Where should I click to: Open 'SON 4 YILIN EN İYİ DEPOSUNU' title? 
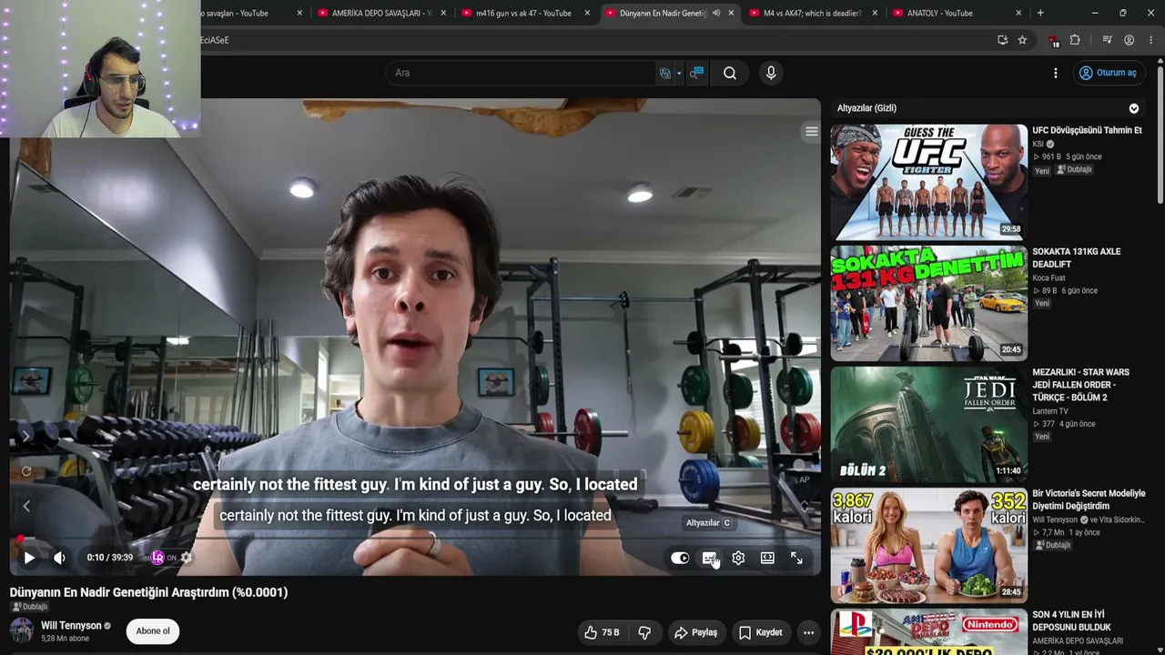point(1084,621)
